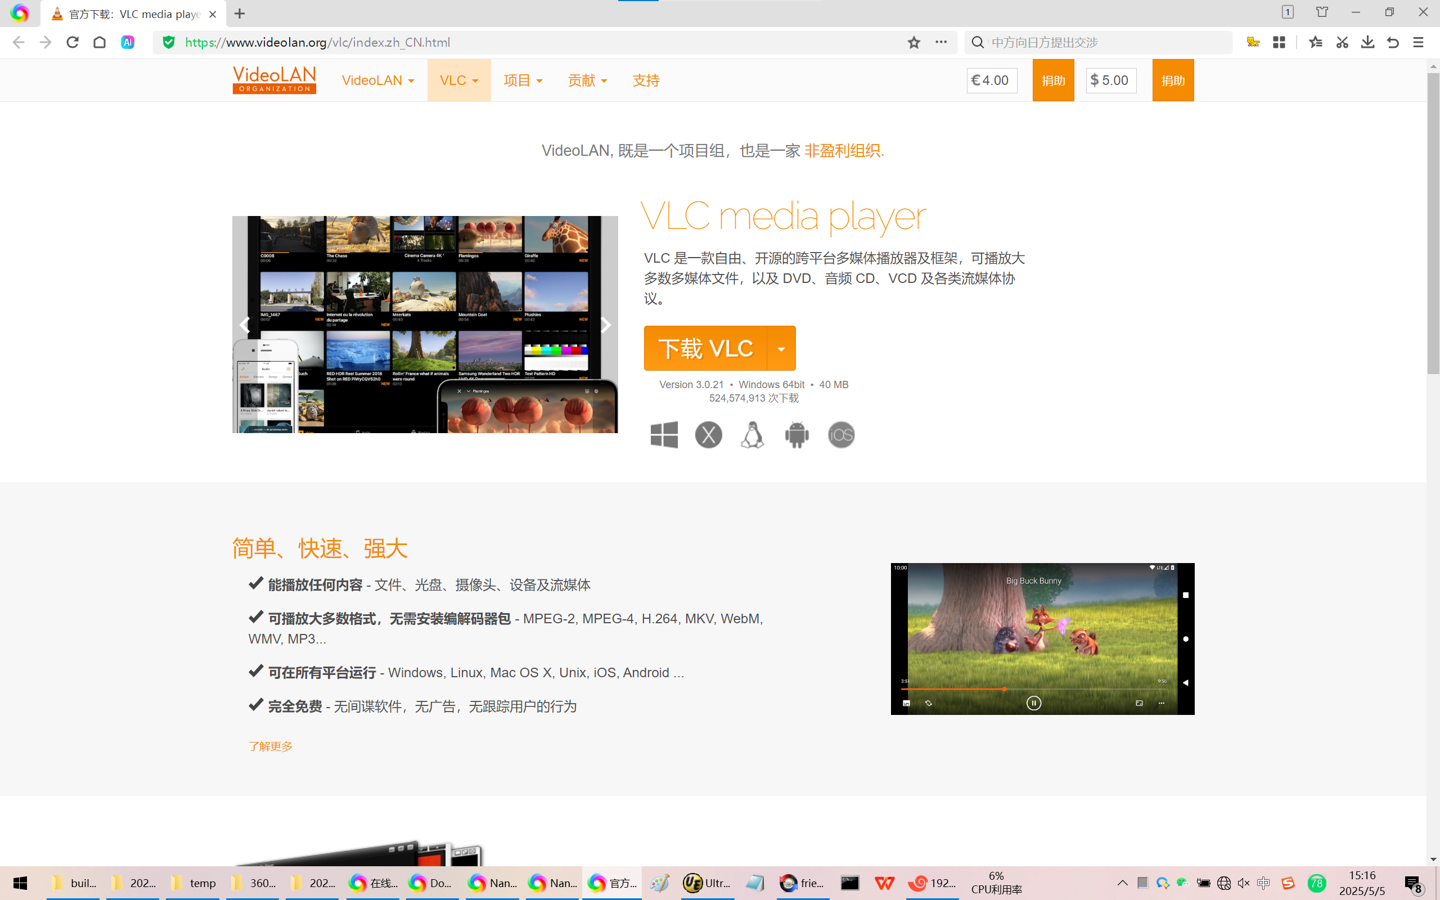
Task: Follow the 了解更多 link
Action: [270, 746]
